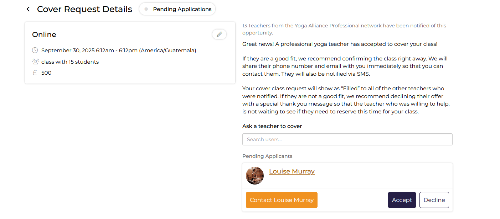Select the Pending Applications status pill
The image size is (500, 219).
[177, 9]
